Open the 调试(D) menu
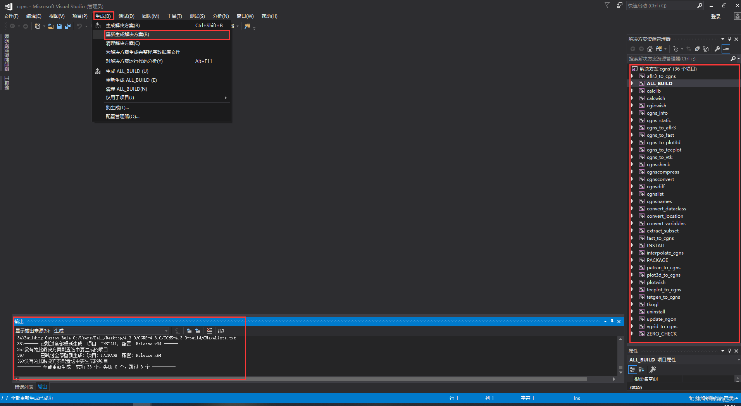The image size is (741, 406). [x=126, y=16]
